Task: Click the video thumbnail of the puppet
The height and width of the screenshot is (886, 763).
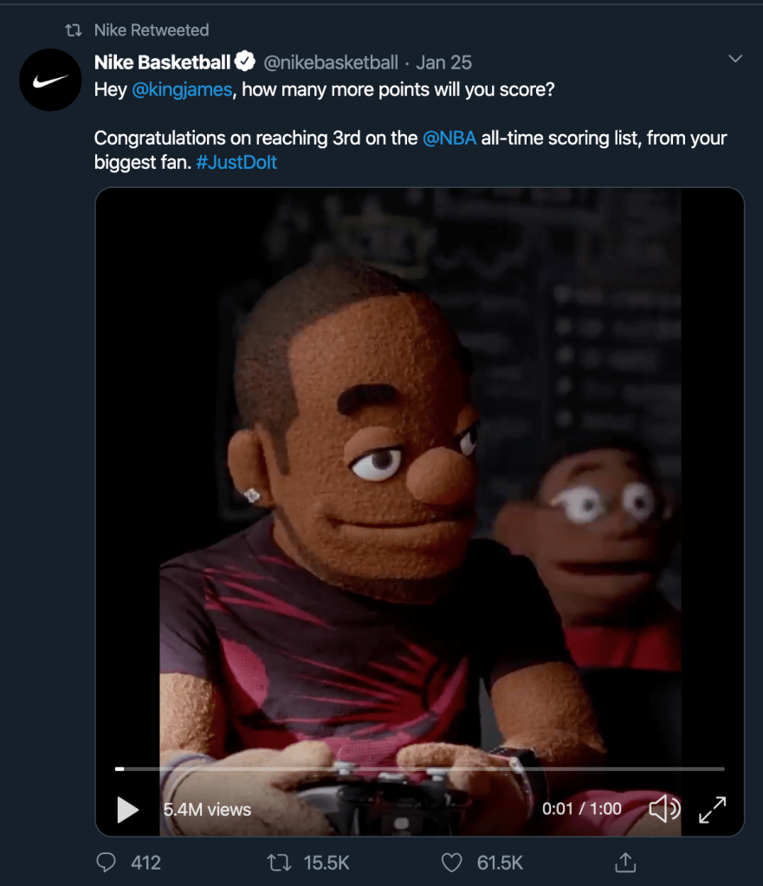Action: click(x=419, y=476)
